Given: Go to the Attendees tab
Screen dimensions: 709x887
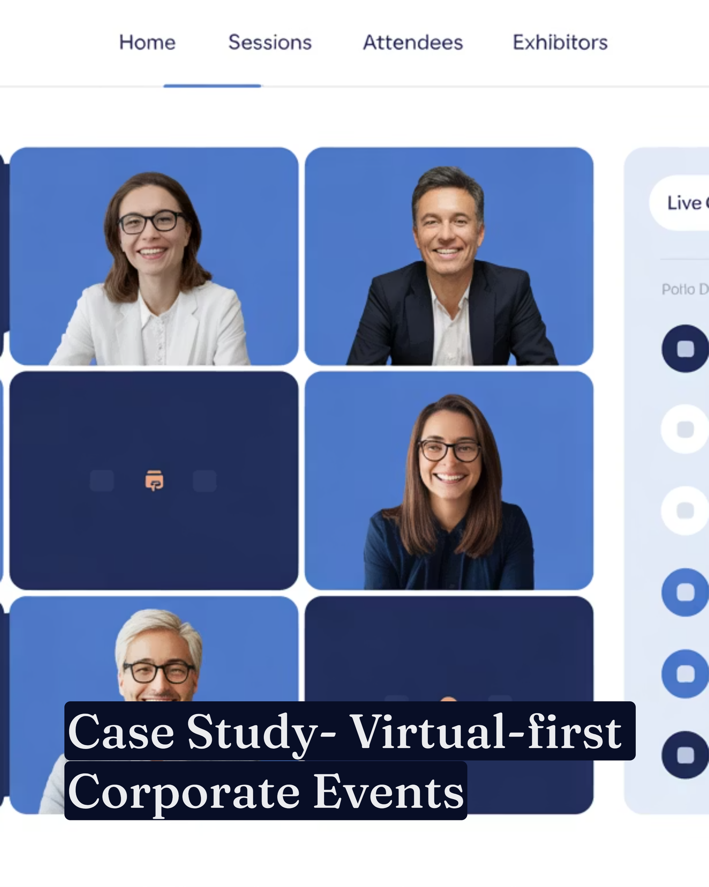Looking at the screenshot, I should click(413, 43).
